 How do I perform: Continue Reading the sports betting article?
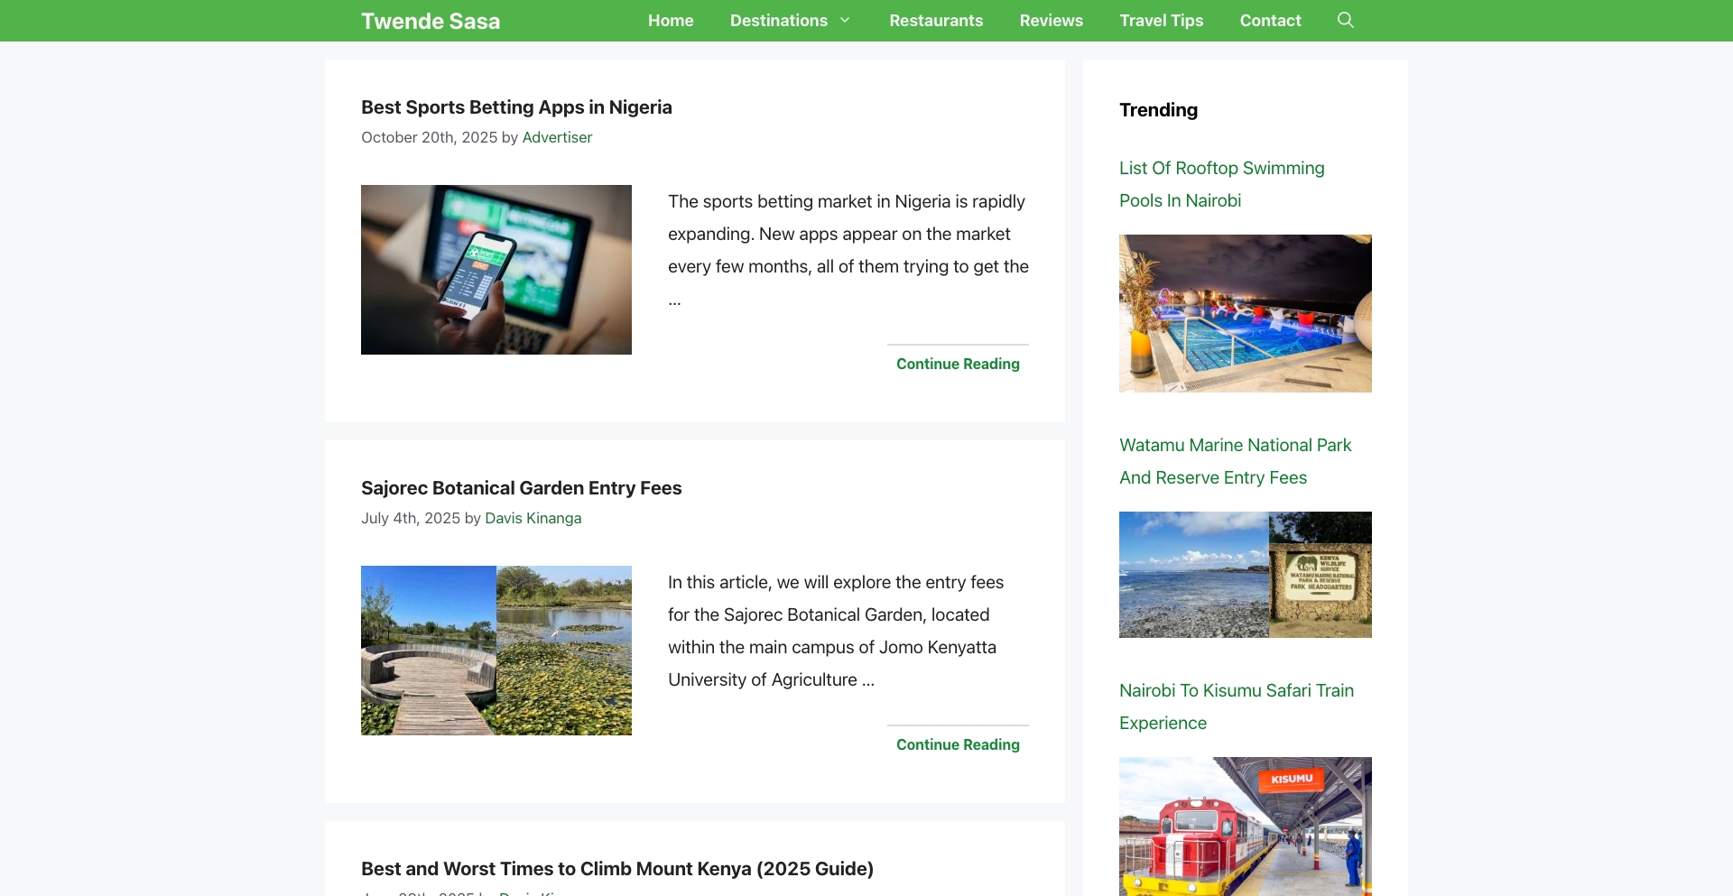[957, 364]
